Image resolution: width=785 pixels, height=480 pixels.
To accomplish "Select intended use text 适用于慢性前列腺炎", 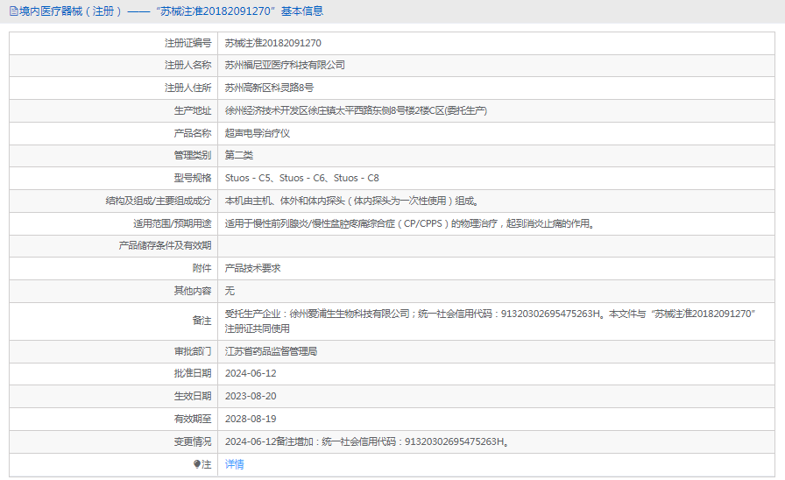I will click(266, 223).
